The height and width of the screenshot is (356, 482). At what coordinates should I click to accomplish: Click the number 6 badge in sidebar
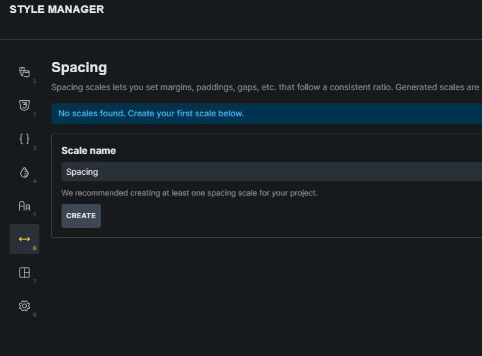35,248
